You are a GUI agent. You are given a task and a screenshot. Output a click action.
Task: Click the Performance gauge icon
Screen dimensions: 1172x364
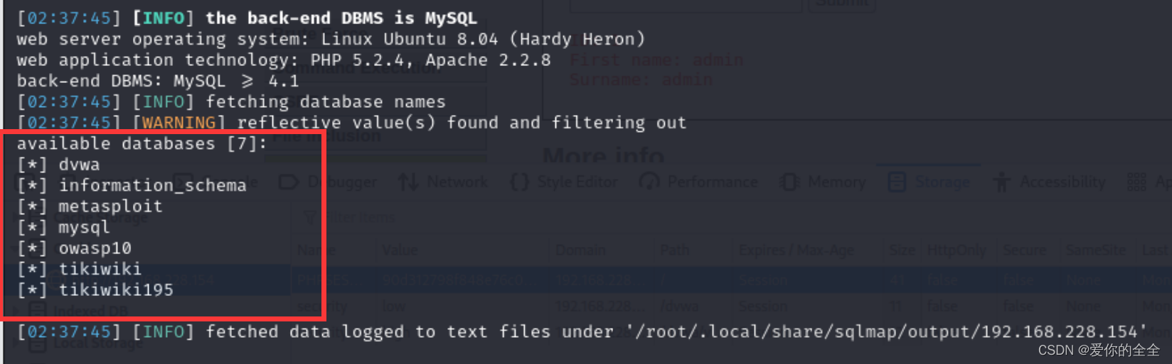tap(649, 182)
